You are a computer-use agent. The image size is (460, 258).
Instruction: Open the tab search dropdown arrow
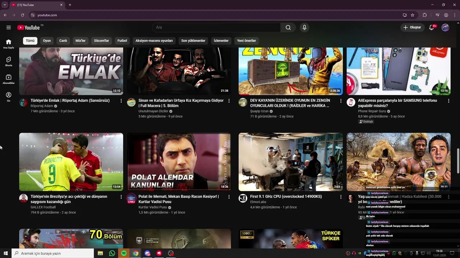5,5
